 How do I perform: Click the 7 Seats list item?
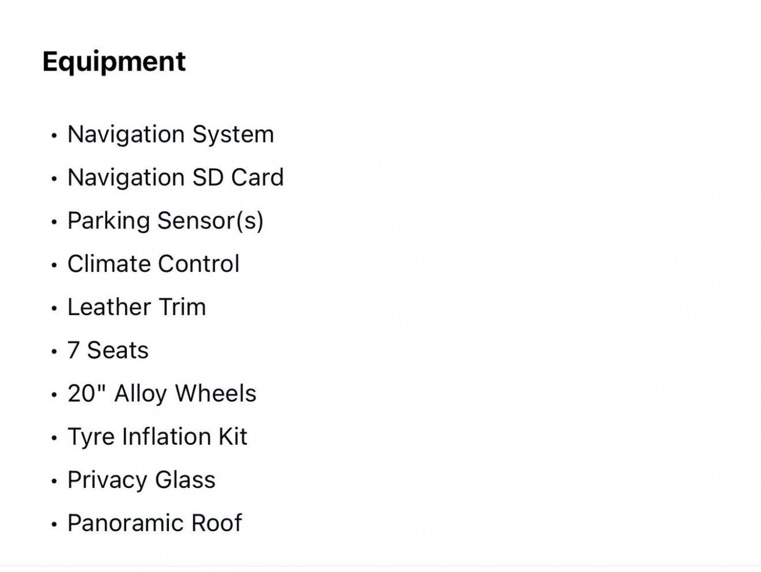click(108, 350)
